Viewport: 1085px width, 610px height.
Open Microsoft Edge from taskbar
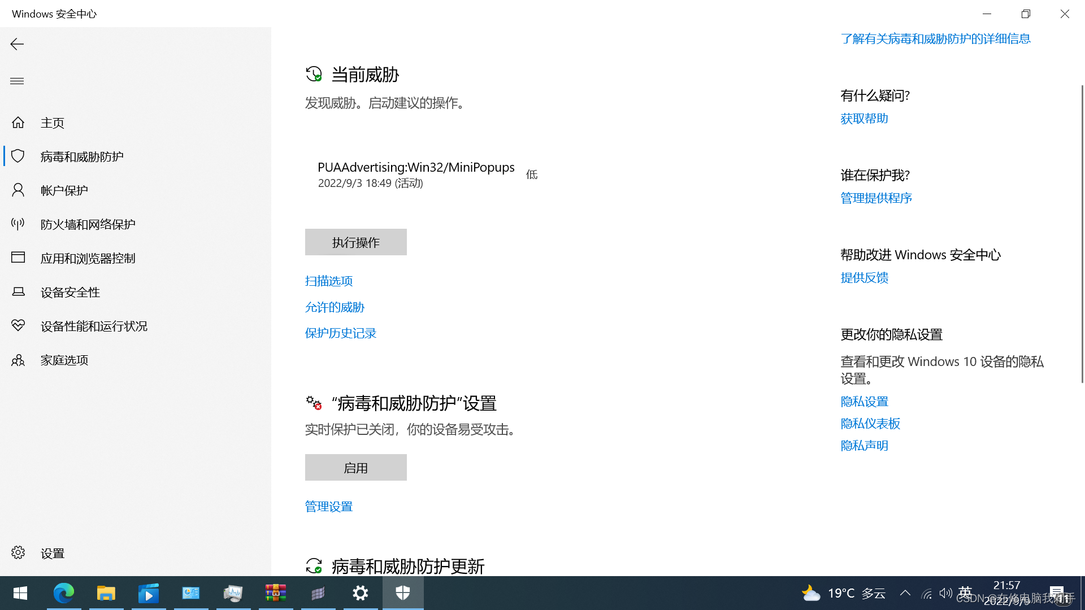pos(64,593)
